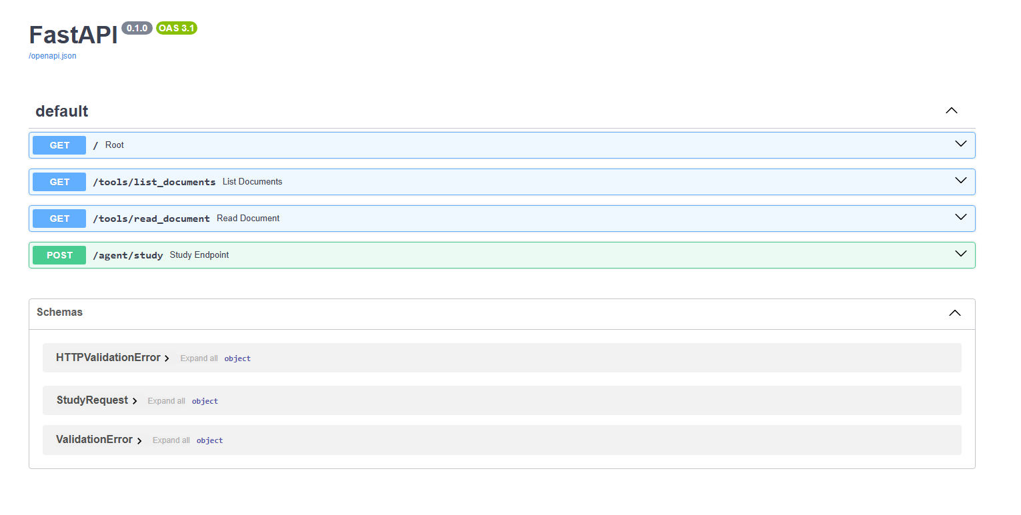The height and width of the screenshot is (515, 1021).
Task: Open the /tools/list_documents endpoint path
Action: pos(154,182)
